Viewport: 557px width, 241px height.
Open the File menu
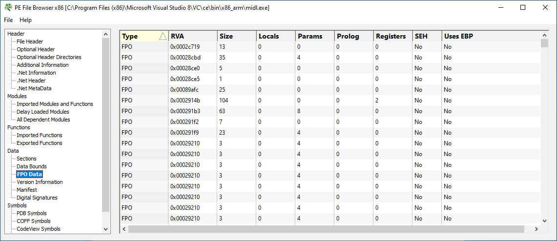coord(8,20)
